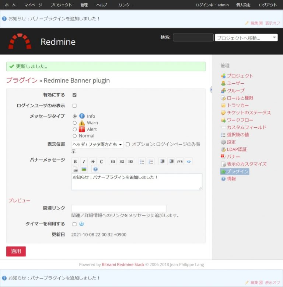
Task: Click the Redmine logo
Action: click(x=20, y=41)
